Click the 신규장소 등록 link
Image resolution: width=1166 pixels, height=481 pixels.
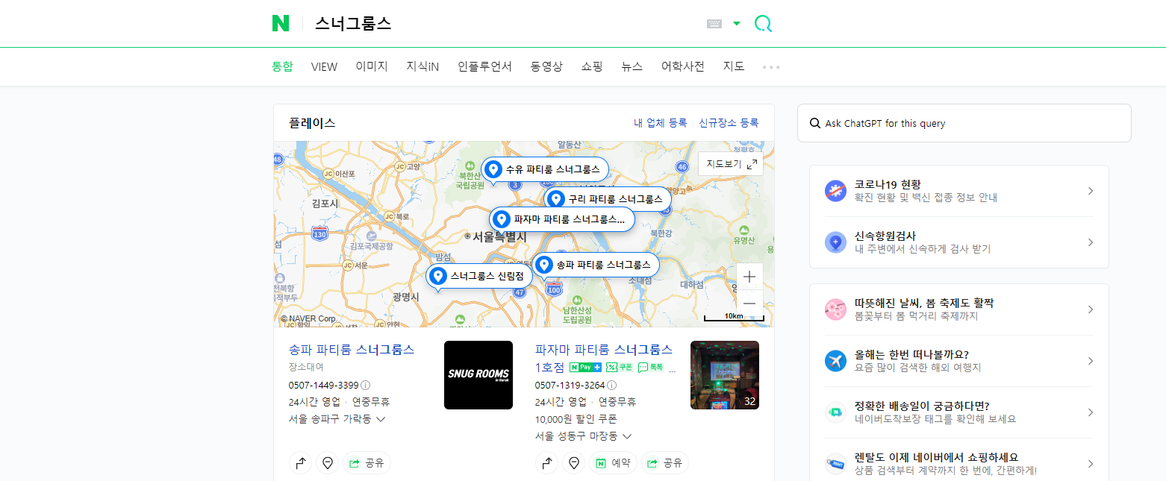coord(729,123)
